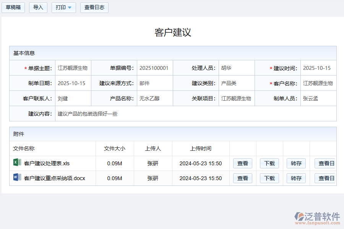View log for 客户建议重点采纳项.docx
This screenshot has width=344, height=229.
click(325, 178)
